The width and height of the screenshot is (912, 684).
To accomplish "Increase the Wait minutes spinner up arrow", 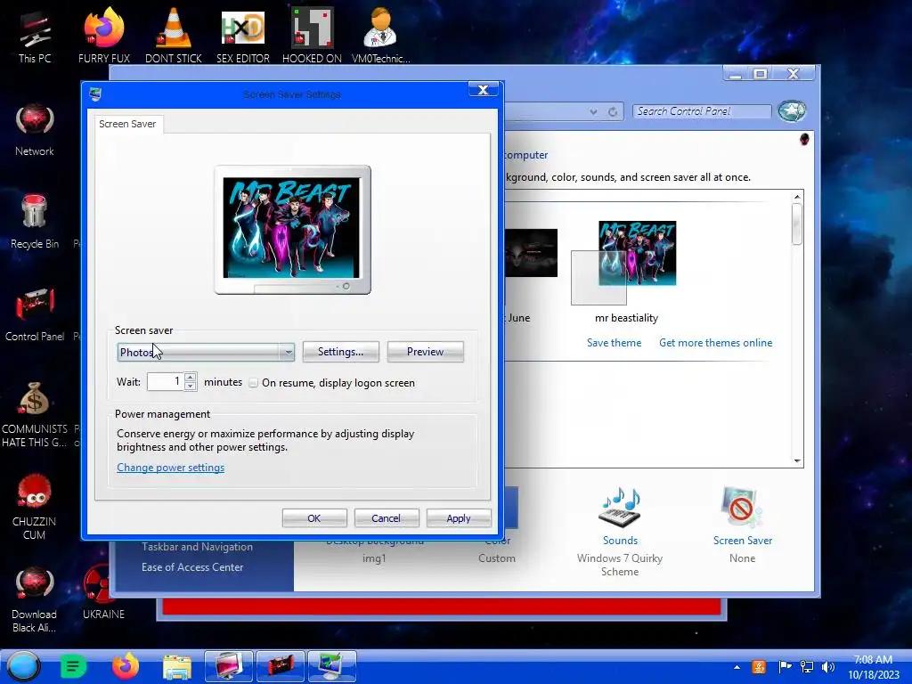I will coord(191,377).
